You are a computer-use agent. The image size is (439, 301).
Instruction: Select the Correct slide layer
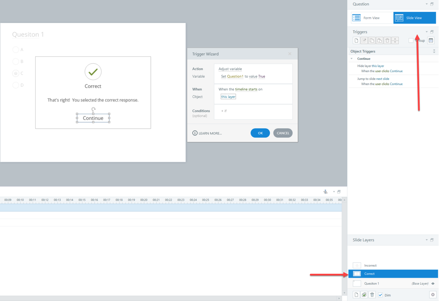(393, 274)
